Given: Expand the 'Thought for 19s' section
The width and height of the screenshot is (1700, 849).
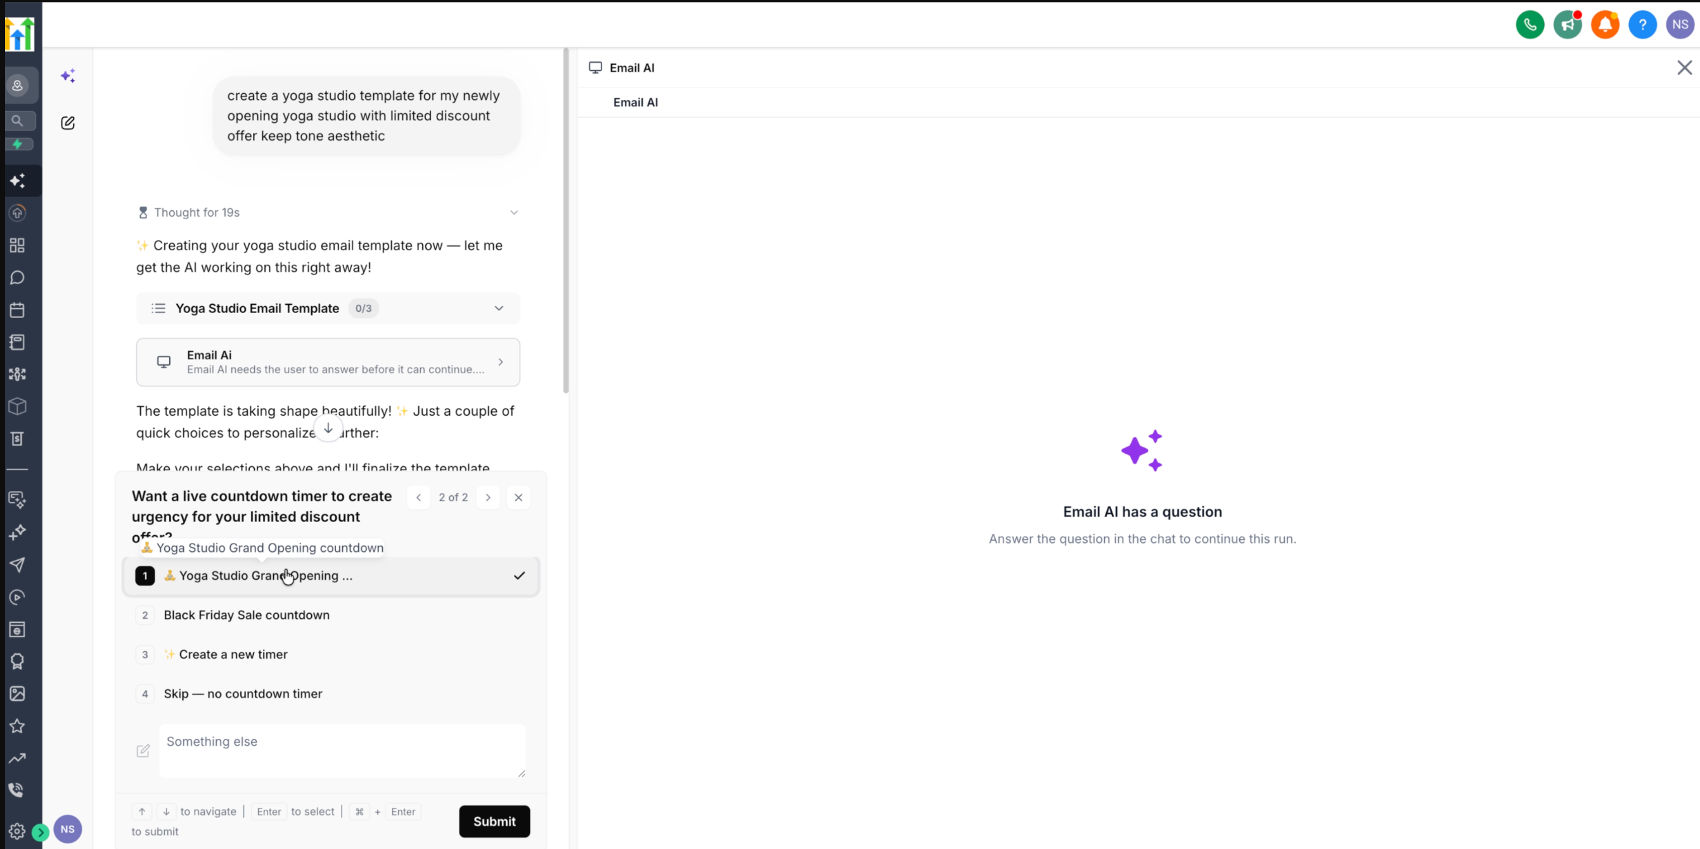Looking at the screenshot, I should point(328,212).
